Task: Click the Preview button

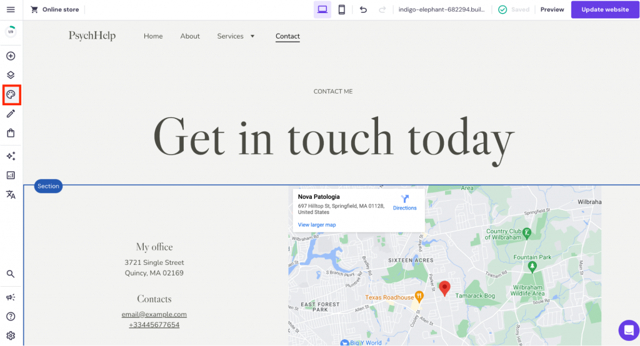Action: 552,9
